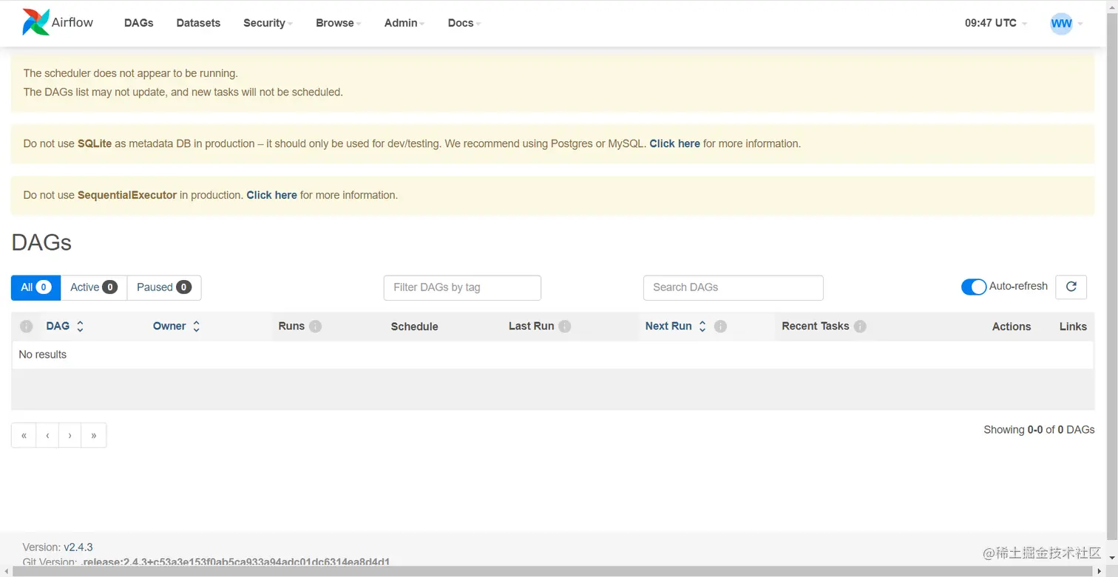Click the info icon in the first table column
1118x577 pixels.
coord(27,327)
